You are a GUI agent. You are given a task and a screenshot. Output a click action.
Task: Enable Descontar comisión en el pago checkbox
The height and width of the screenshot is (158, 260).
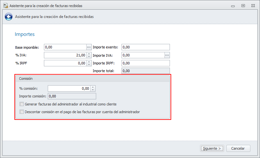point(21,112)
